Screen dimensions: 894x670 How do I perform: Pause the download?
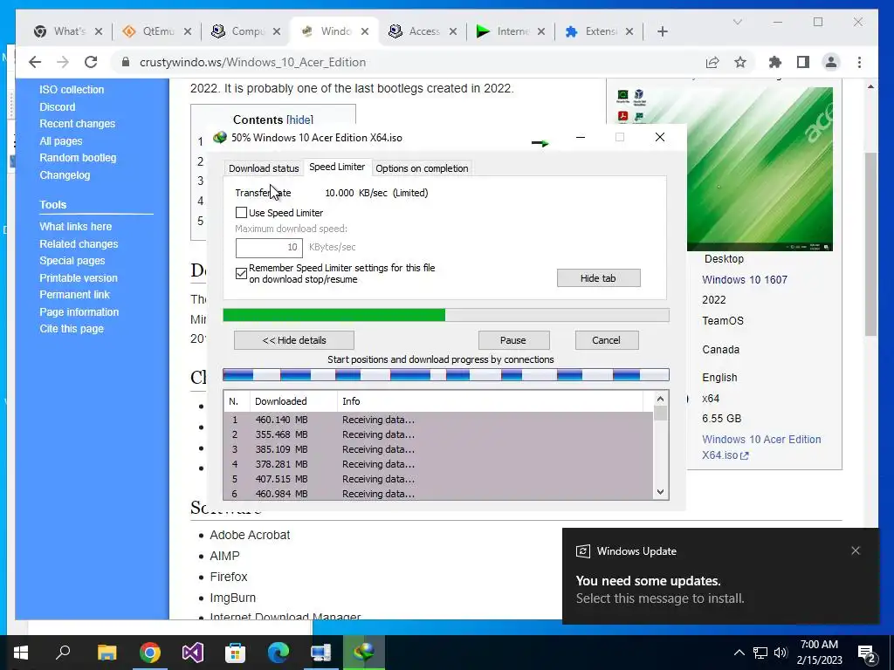pos(513,340)
